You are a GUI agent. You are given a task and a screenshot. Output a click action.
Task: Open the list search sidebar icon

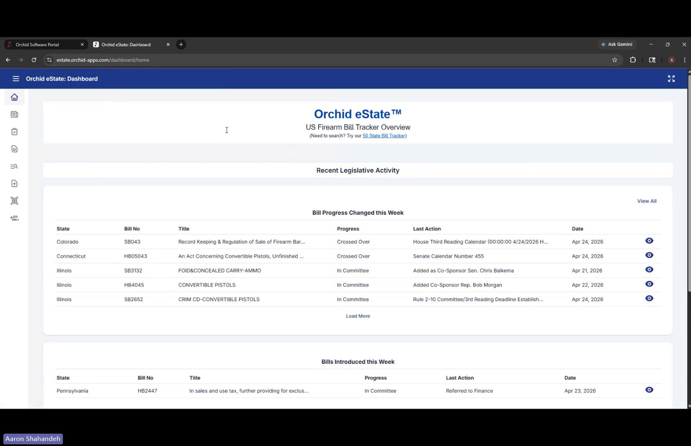pyautogui.click(x=15, y=166)
